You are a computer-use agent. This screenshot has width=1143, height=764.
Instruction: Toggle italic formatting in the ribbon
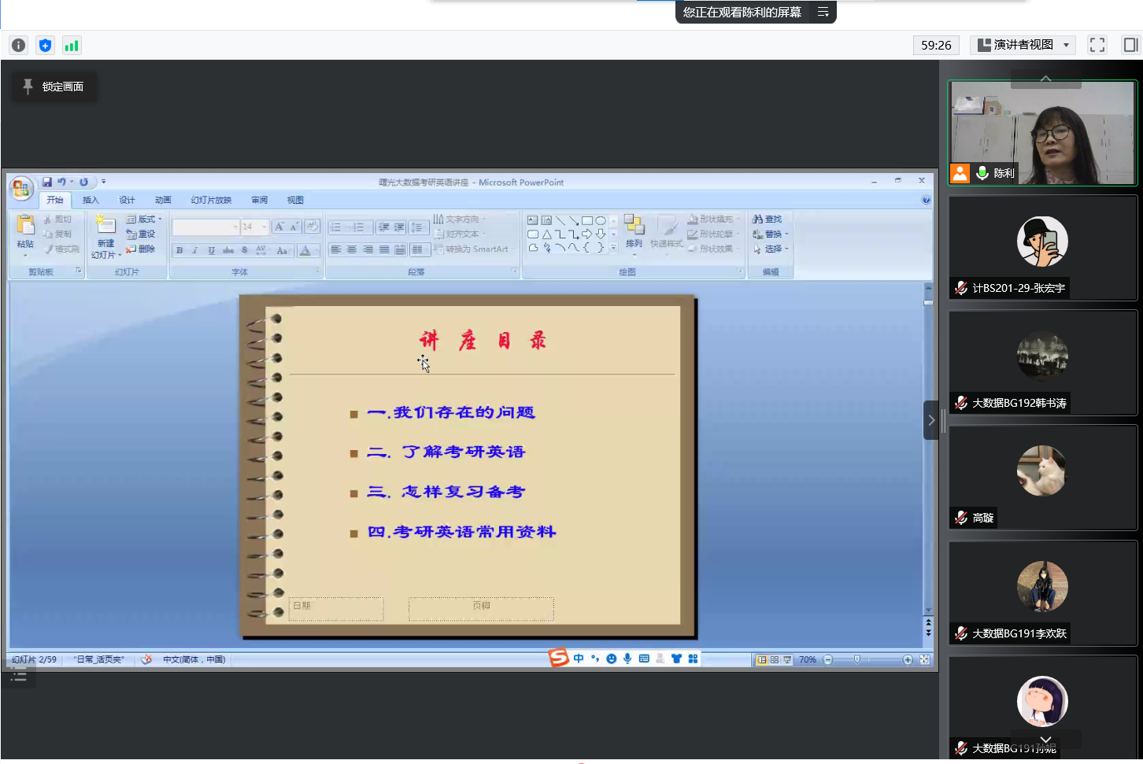(194, 250)
